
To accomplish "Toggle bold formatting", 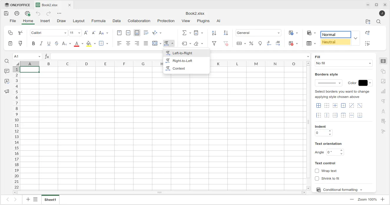I will (x=33, y=44).
